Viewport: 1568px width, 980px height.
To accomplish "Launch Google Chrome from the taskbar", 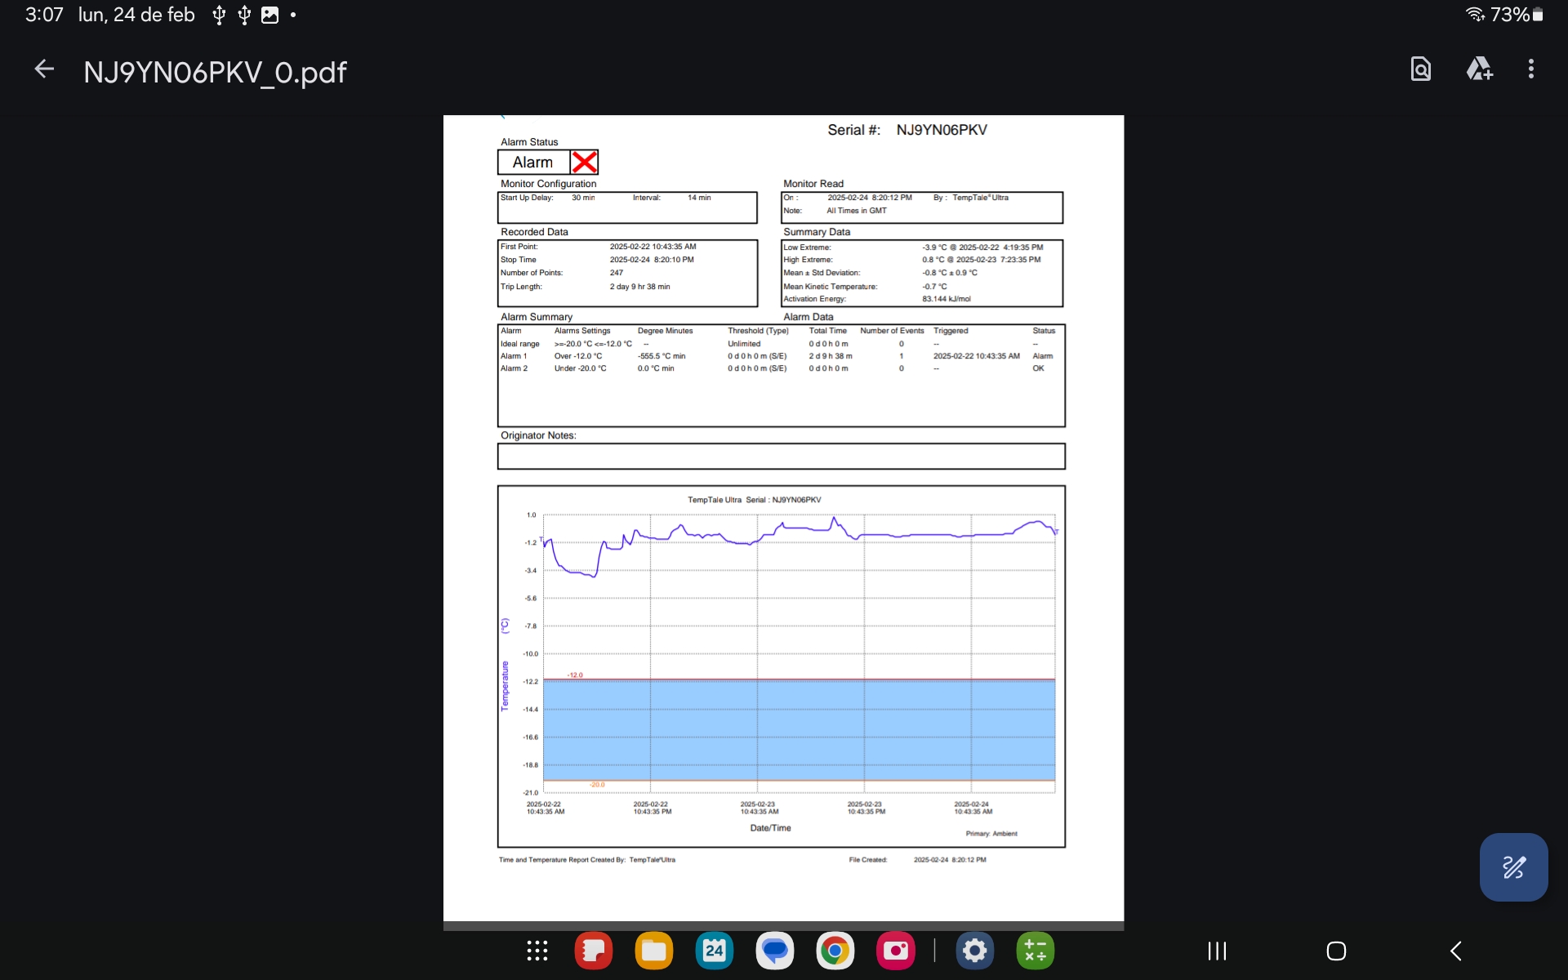I will (835, 951).
